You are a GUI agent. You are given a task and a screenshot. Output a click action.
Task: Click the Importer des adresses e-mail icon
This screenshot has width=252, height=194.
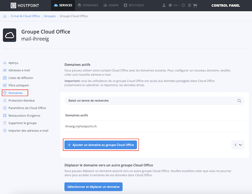click(x=5, y=131)
